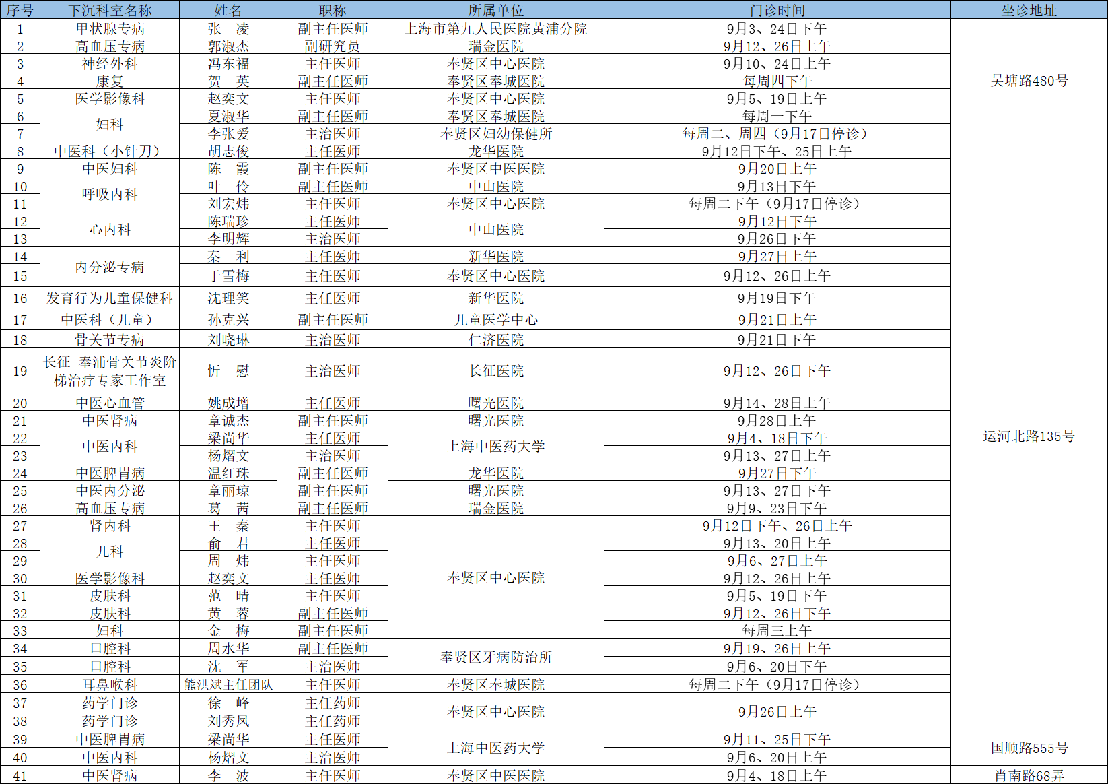Screen dimensions: 1108x784
Task: Select the 下沉科室名称 column header
Action: tap(110, 10)
